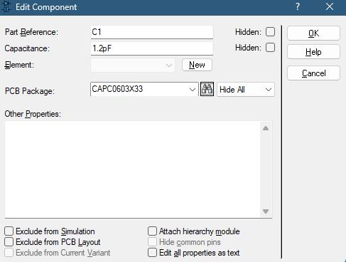Image resolution: width=346 pixels, height=262 pixels.
Task: Click the scroll up arrow in Other Properties
Action: click(x=266, y=128)
